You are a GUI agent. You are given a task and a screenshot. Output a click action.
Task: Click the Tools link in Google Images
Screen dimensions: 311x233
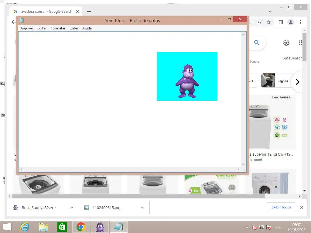(255, 61)
